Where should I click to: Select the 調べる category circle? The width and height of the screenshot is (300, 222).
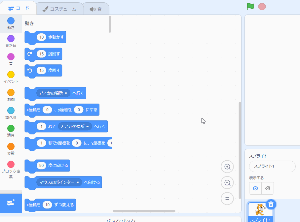point(11,111)
